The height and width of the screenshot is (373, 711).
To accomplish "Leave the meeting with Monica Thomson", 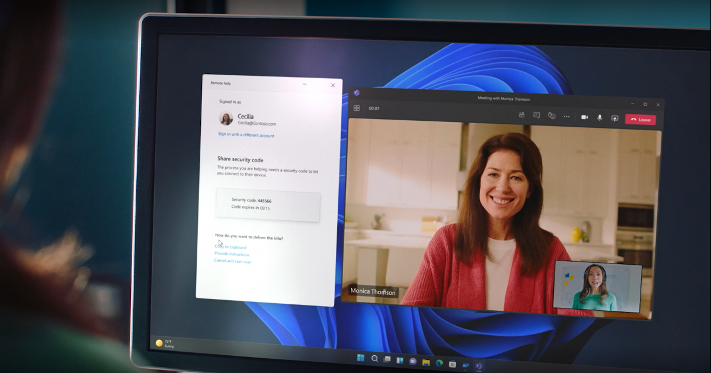I will coord(640,120).
